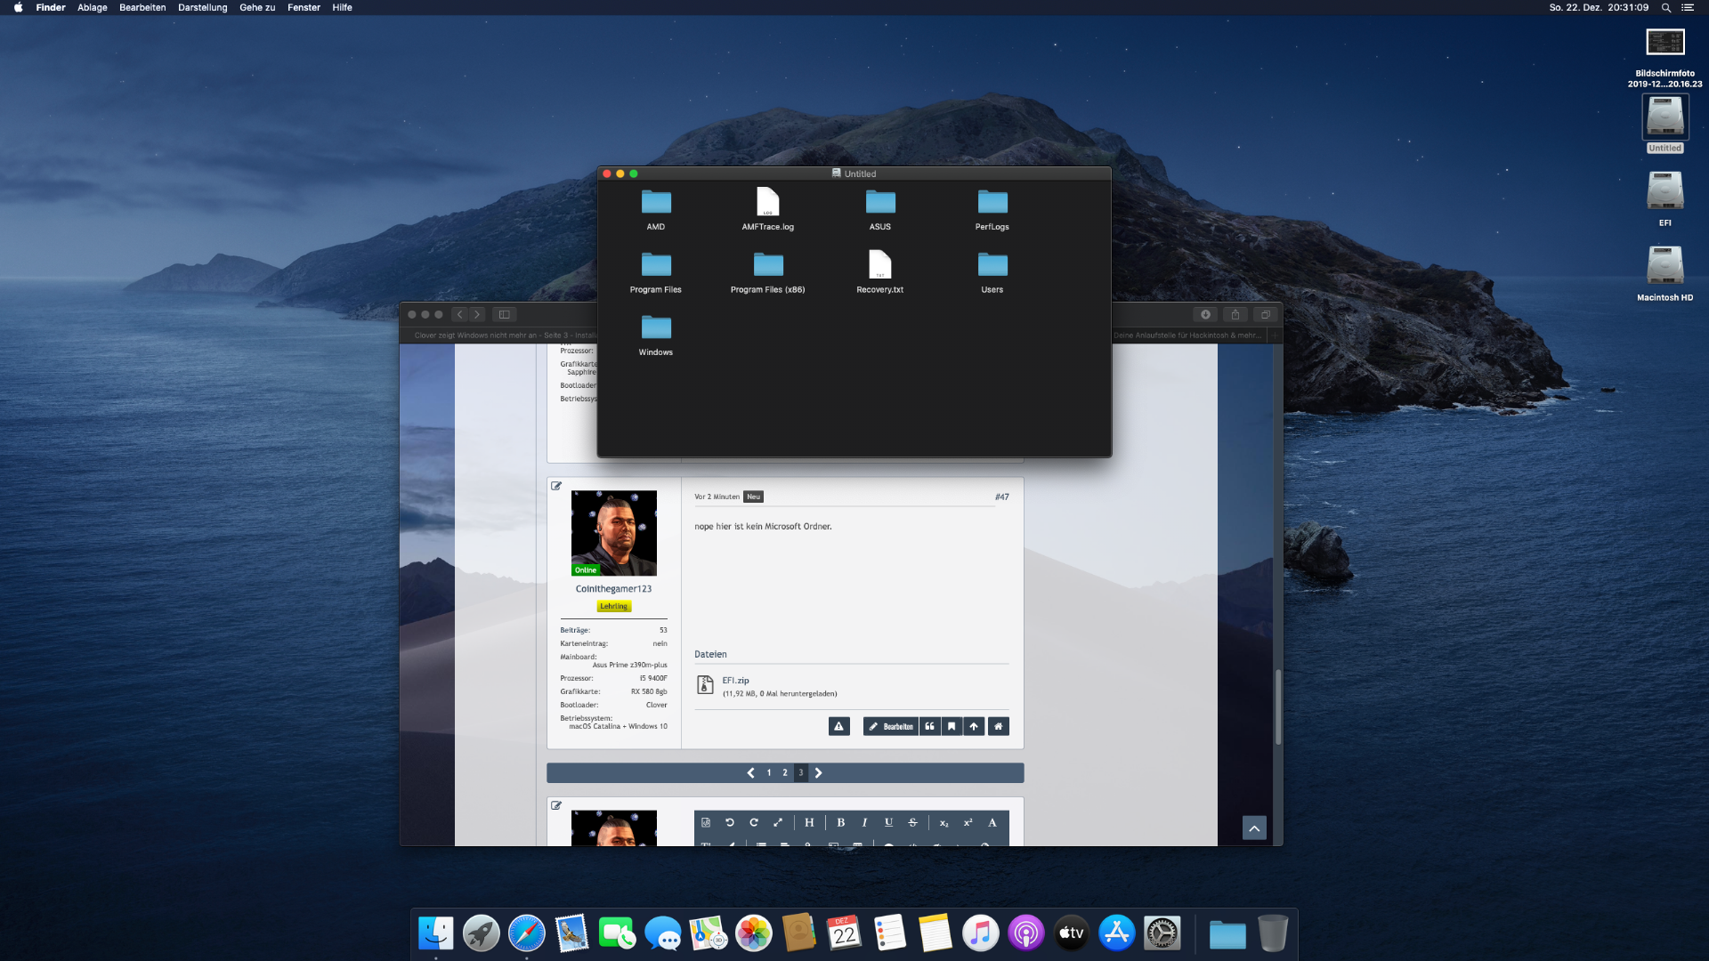The width and height of the screenshot is (1709, 961).
Task: Click the scroll-to-top arrow button on post
Action: [974, 727]
